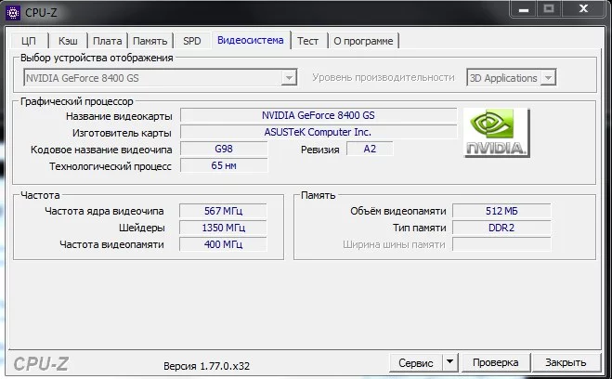This screenshot has height=379, width=612.
Task: Open the SPD tab
Action: tap(192, 41)
